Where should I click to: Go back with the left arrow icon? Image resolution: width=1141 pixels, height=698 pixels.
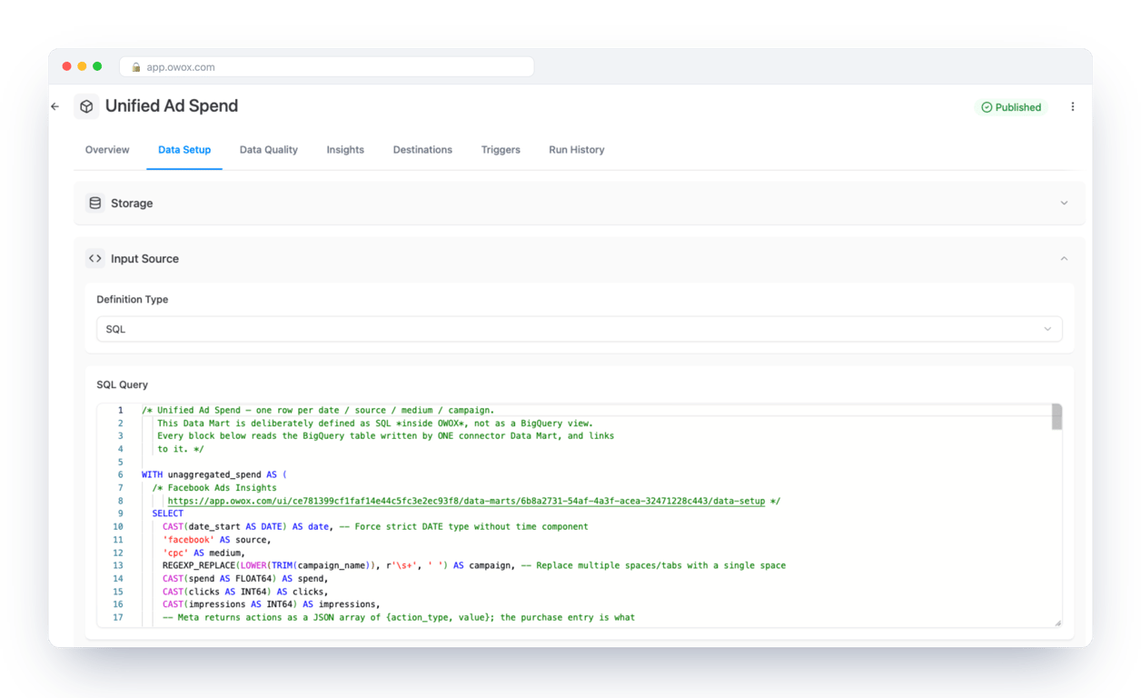click(55, 106)
